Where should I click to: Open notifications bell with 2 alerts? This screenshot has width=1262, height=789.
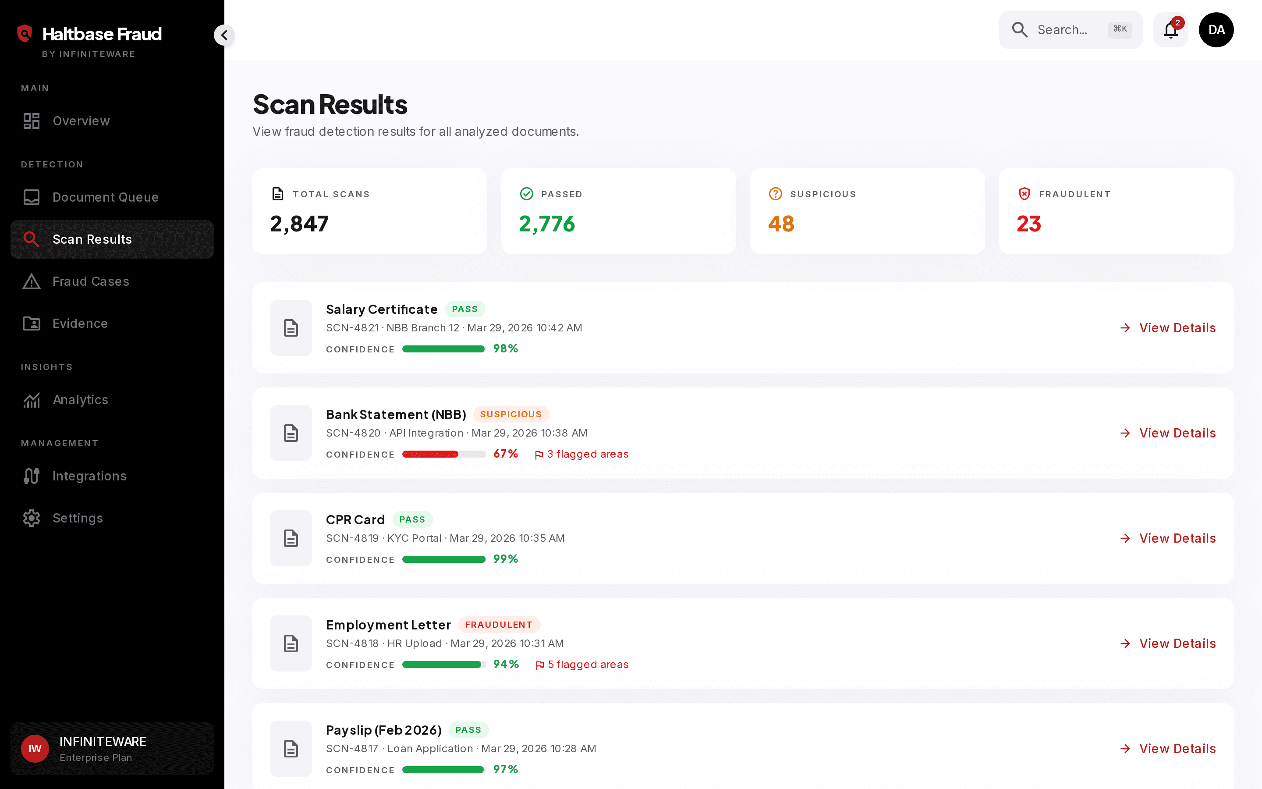tap(1171, 30)
